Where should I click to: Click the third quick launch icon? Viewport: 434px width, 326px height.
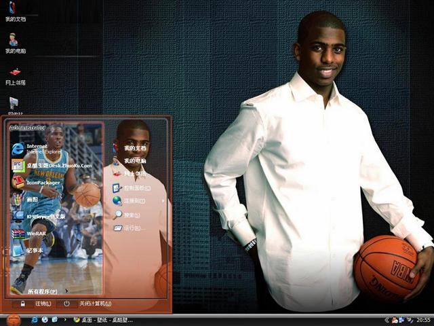(x=54, y=320)
